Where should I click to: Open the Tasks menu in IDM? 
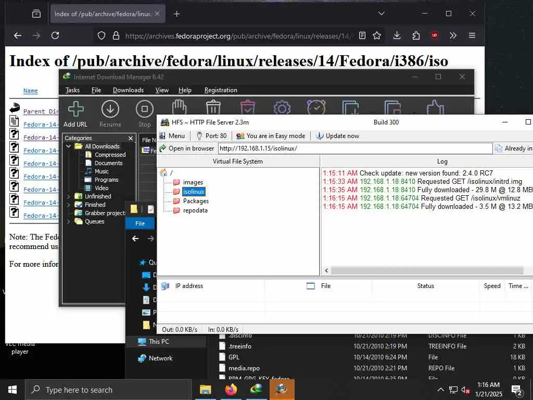pos(72,90)
